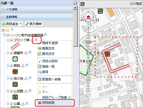Toggle the 公民館 layer checkbox

tap(12, 91)
